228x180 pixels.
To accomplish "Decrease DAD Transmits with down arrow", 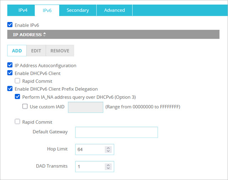I will (x=108, y=168).
